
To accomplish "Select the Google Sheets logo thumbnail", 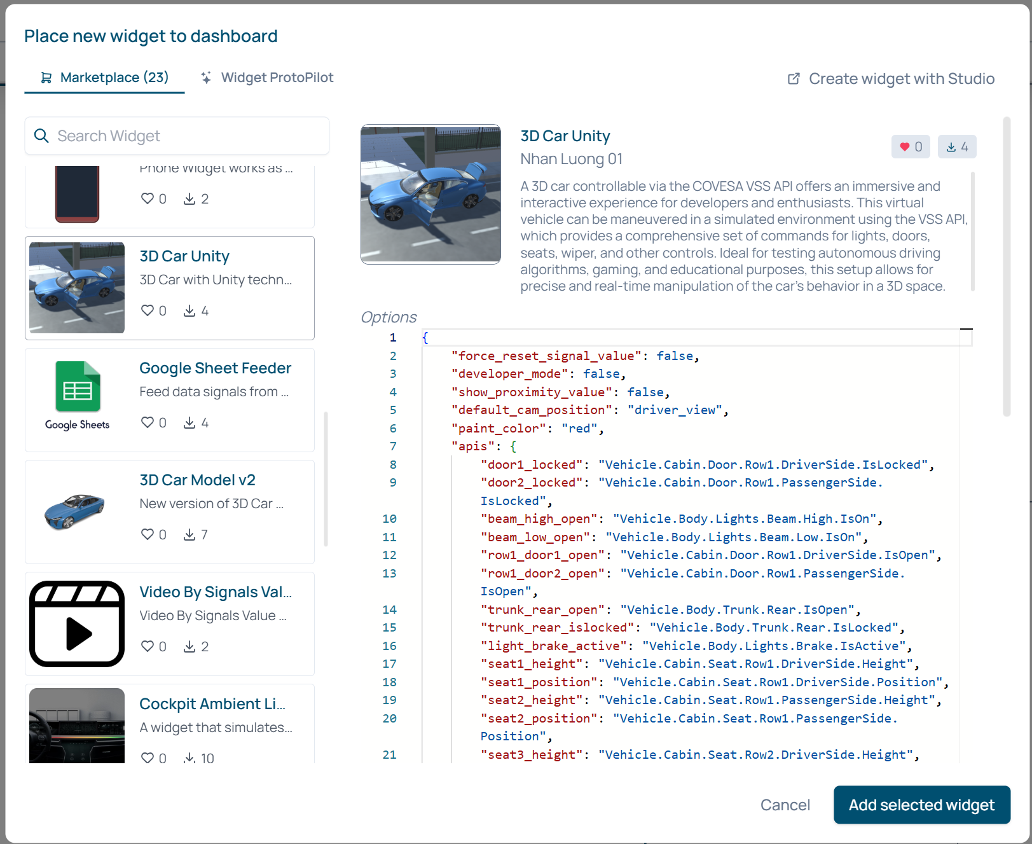I will (x=77, y=396).
